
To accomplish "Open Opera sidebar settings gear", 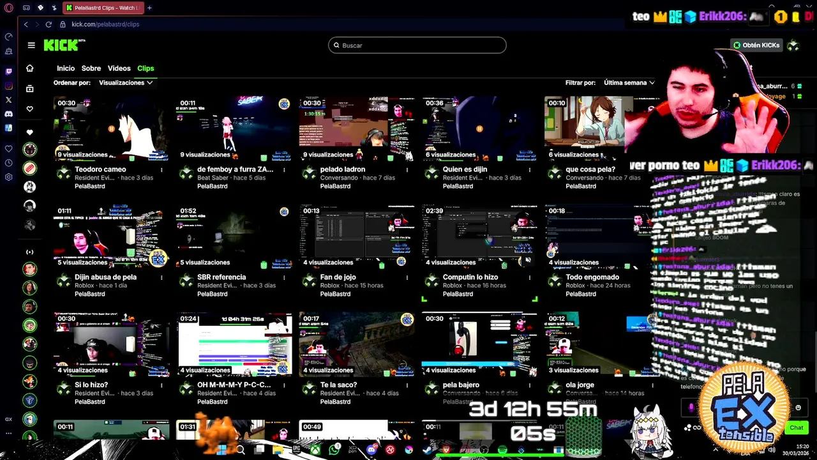I will (8, 177).
